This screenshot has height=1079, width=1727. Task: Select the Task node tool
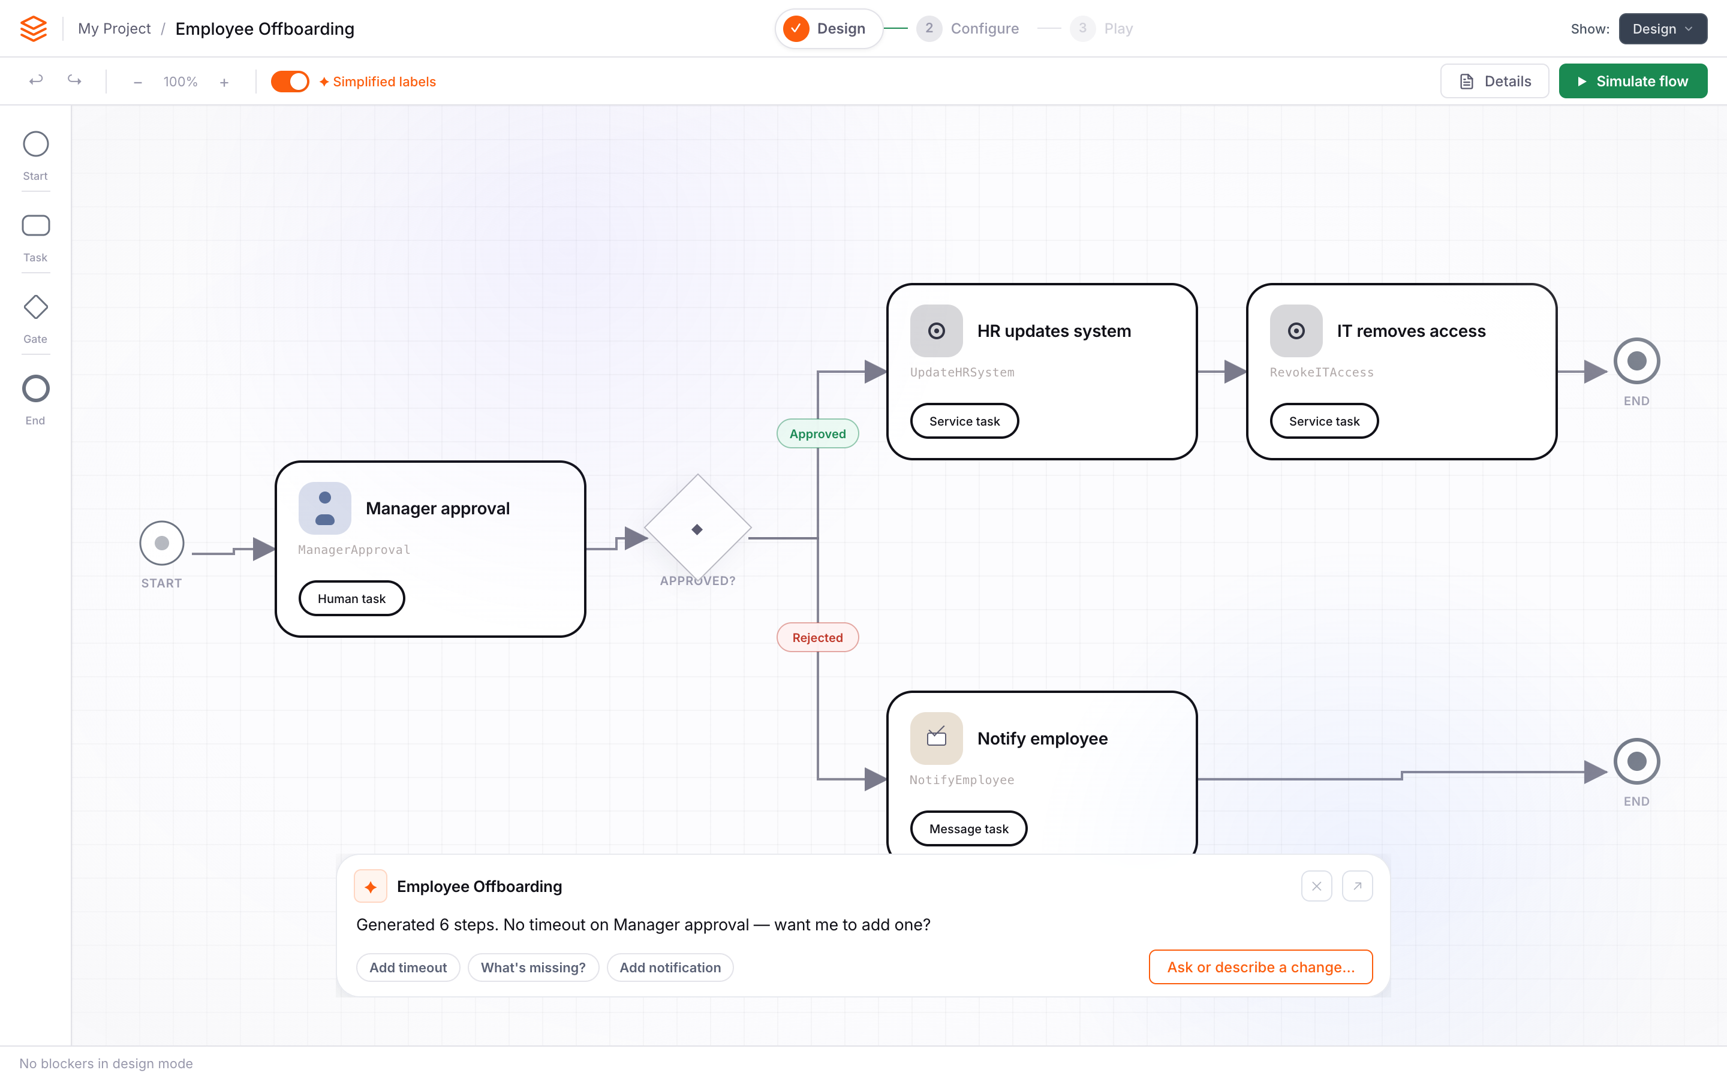click(35, 225)
